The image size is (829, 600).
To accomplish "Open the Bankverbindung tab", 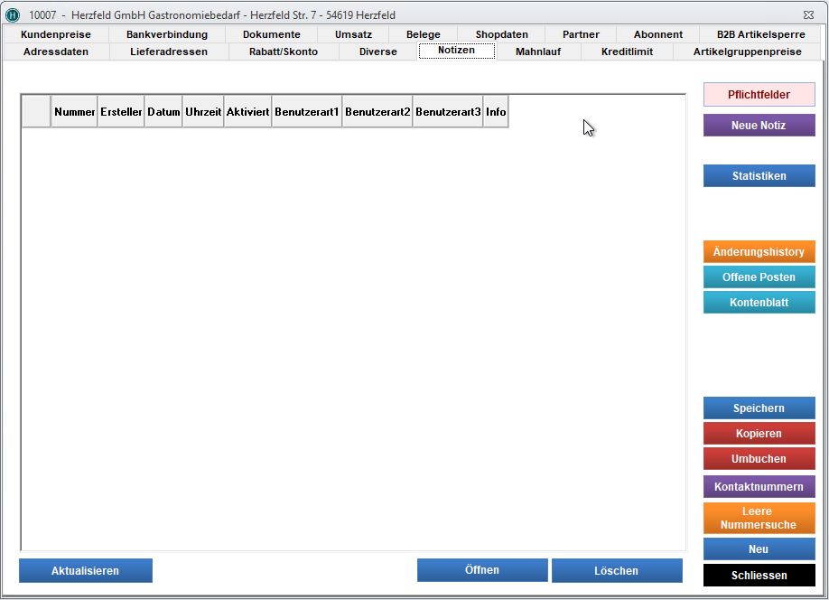I will pyautogui.click(x=167, y=34).
